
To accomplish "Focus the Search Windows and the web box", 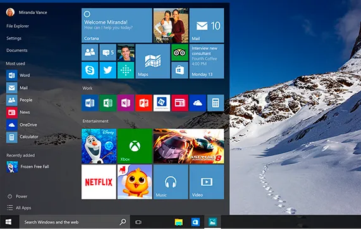I will pos(75,222).
